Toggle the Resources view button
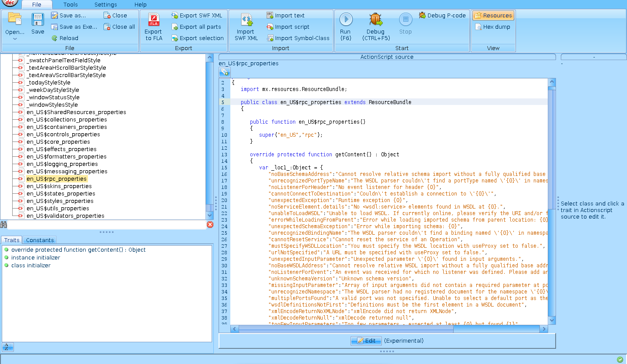The height and width of the screenshot is (364, 627). (493, 15)
